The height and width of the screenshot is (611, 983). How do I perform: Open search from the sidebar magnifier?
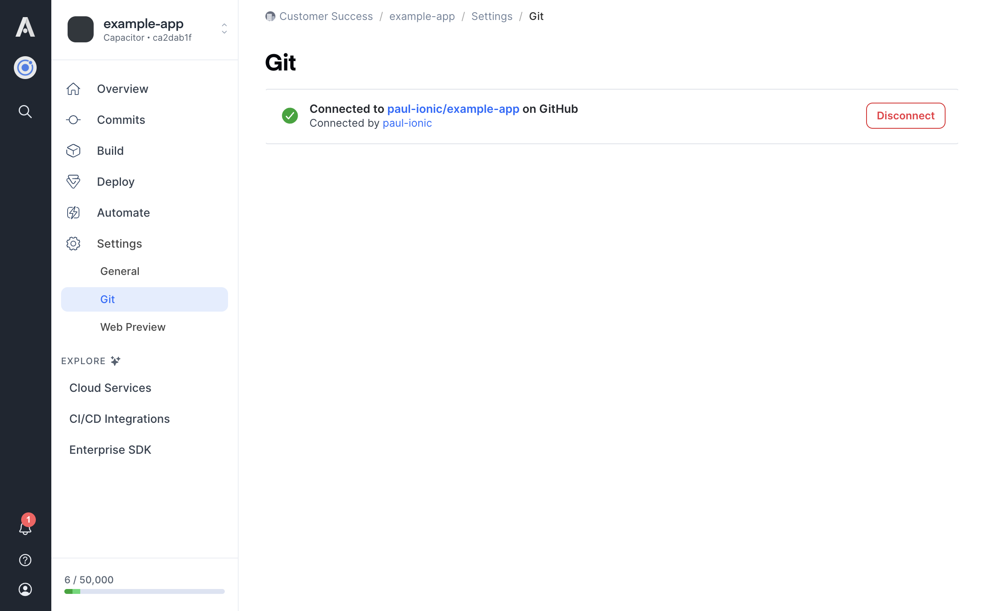(25, 111)
